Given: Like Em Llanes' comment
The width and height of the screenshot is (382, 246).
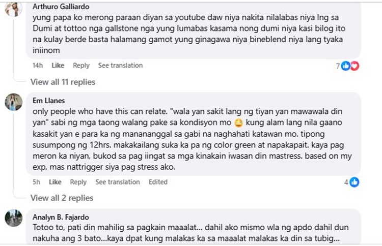Looking at the screenshot, I should 55,182.
